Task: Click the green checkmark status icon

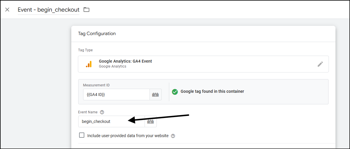Action: click(x=175, y=92)
